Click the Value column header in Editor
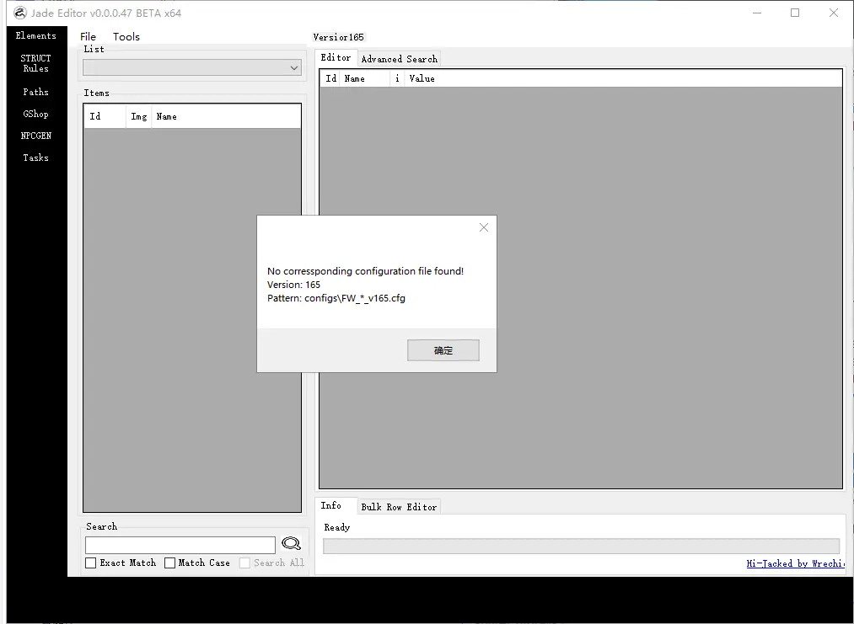The width and height of the screenshot is (854, 624). coord(623,78)
